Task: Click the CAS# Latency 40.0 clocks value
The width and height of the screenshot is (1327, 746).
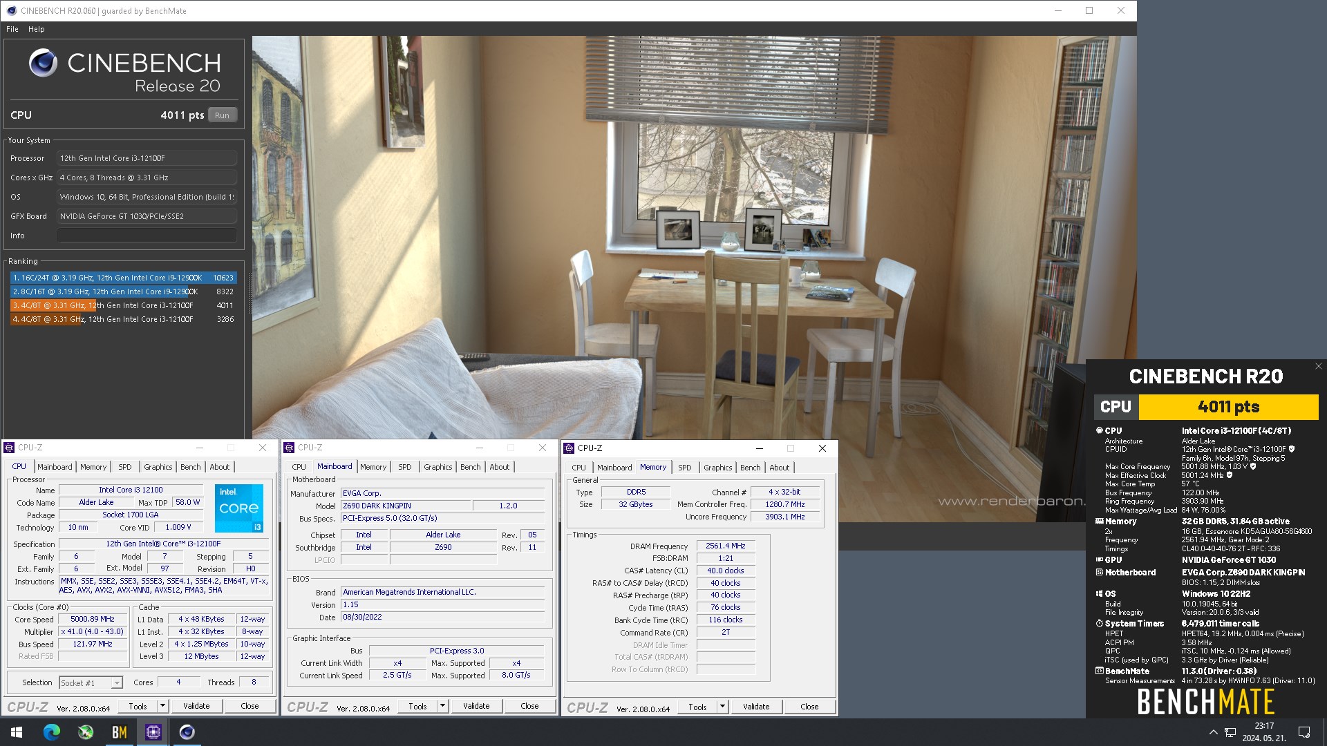Action: pos(726,571)
